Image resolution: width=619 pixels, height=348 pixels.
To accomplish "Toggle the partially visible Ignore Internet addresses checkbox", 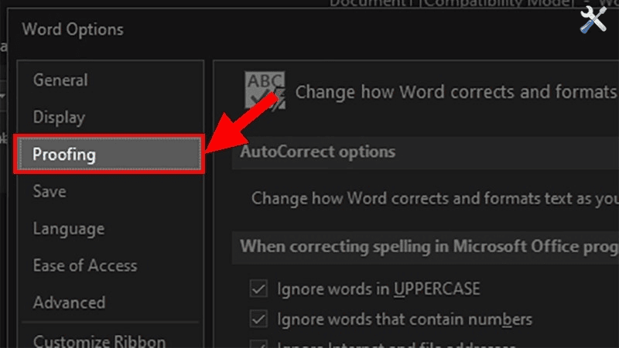I will pyautogui.click(x=258, y=344).
